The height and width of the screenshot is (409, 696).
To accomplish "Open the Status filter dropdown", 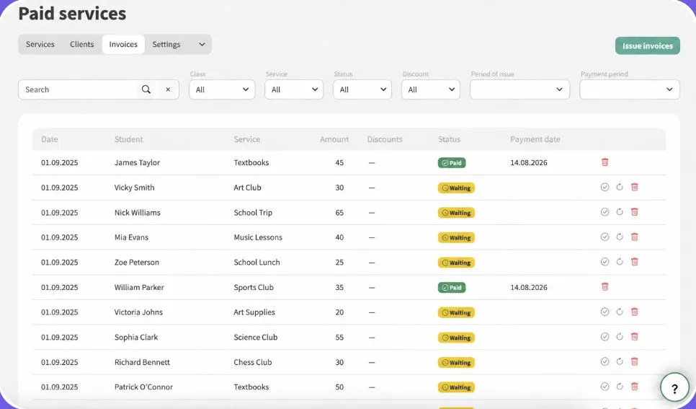I will tap(362, 89).
